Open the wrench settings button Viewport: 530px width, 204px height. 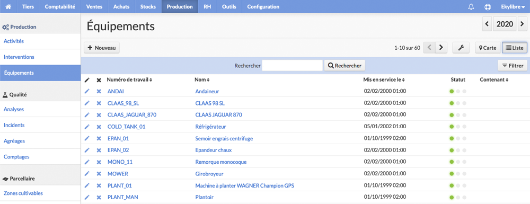[461, 48]
